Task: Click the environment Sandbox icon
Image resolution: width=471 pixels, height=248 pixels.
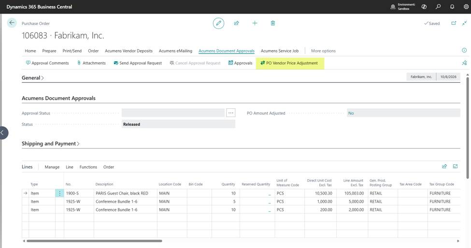Action: coord(393,7)
